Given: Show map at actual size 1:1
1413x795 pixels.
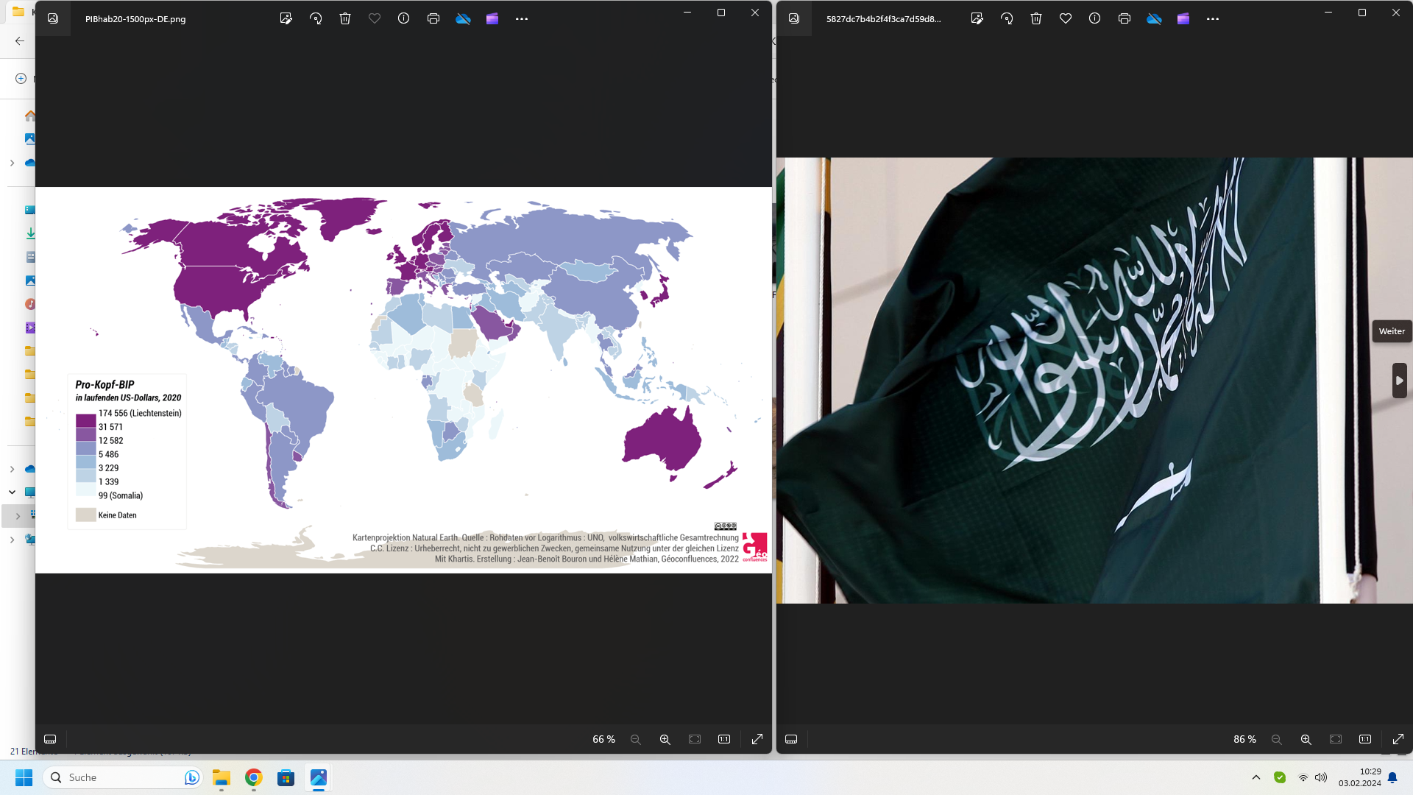Looking at the screenshot, I should coord(724,739).
